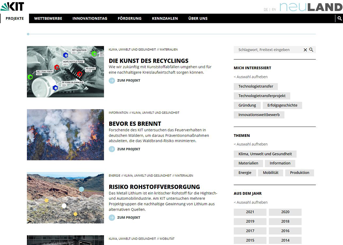Select year 2021 under AUS DEM JAHR
343x245 pixels.
click(250, 212)
